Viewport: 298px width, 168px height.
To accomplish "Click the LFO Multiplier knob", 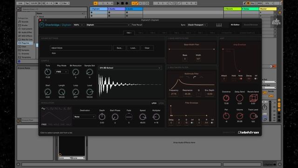I will point(156,117).
